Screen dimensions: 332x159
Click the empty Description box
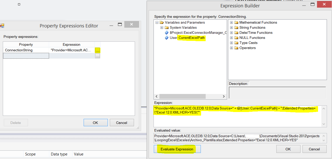pyautogui.click(x=277, y=92)
